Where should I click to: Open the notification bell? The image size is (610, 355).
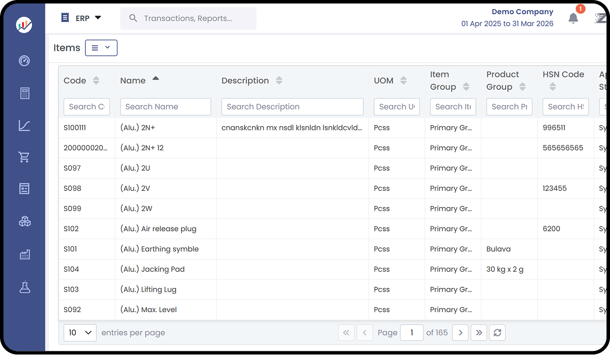[573, 18]
